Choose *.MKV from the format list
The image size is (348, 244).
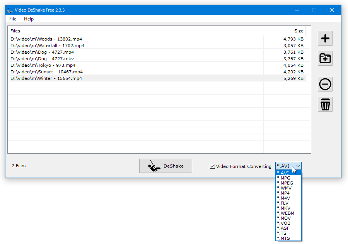tap(288, 208)
